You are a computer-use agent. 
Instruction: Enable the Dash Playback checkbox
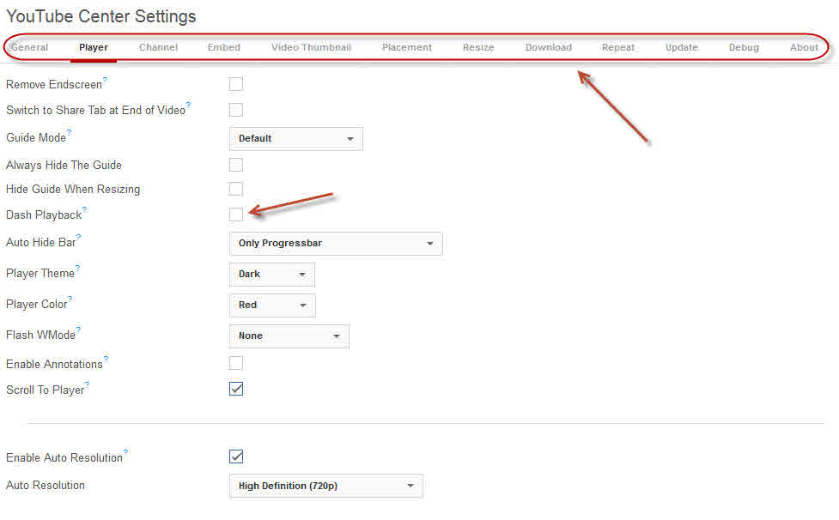(x=236, y=214)
